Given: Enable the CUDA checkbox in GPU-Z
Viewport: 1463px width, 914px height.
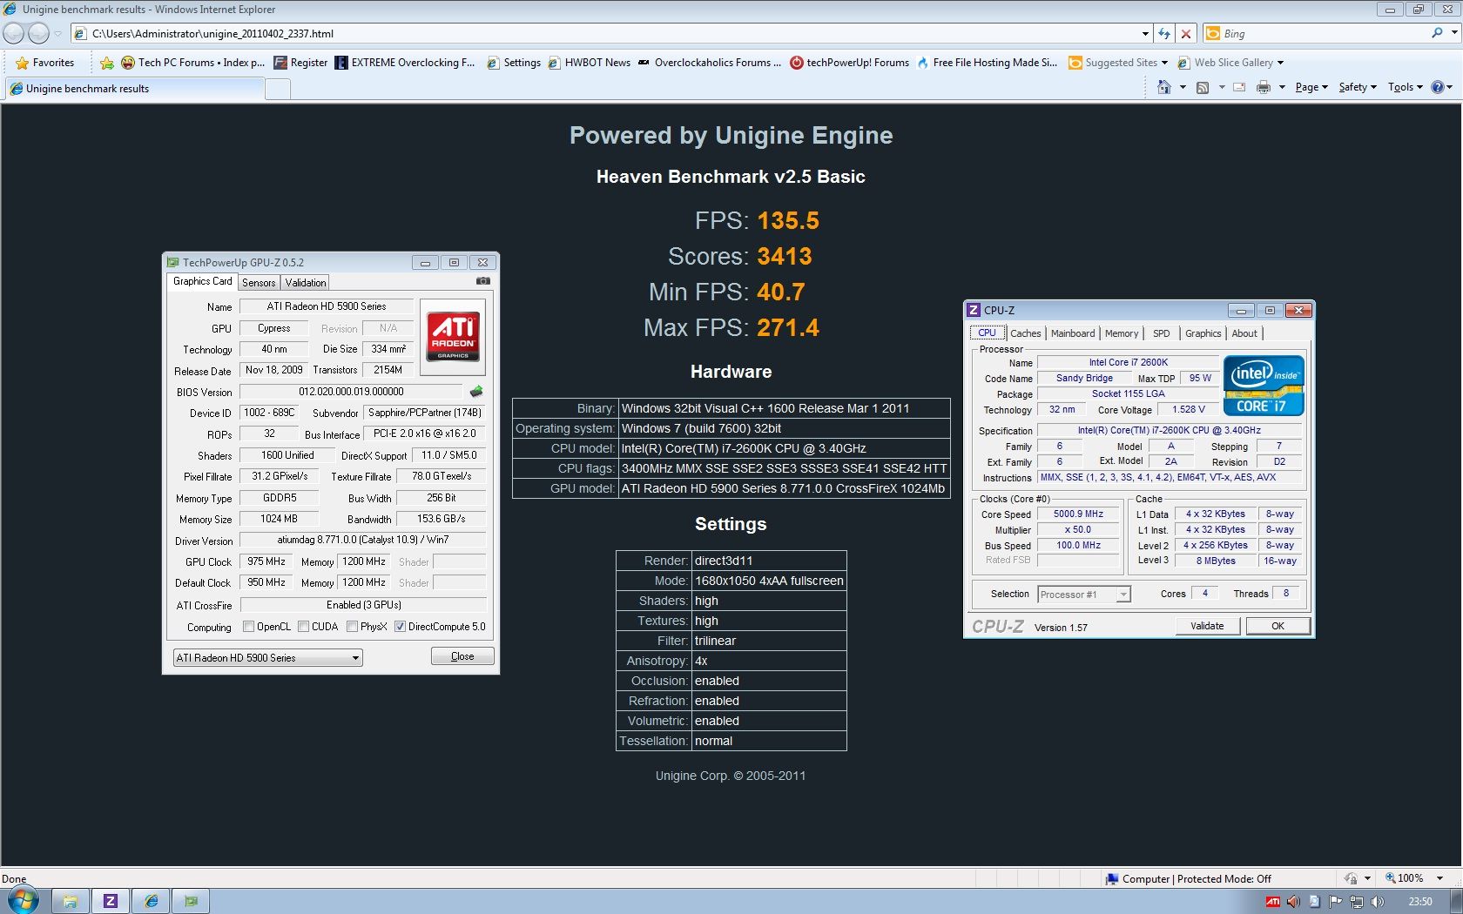Looking at the screenshot, I should (304, 627).
